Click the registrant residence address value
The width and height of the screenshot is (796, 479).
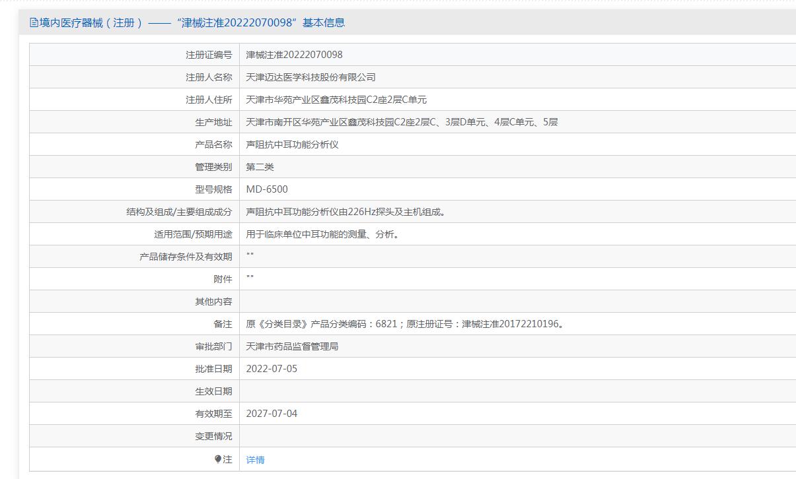point(336,100)
